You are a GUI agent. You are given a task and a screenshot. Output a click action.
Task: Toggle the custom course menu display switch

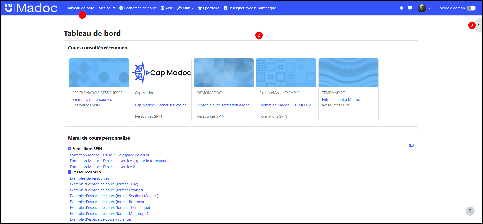click(411, 145)
